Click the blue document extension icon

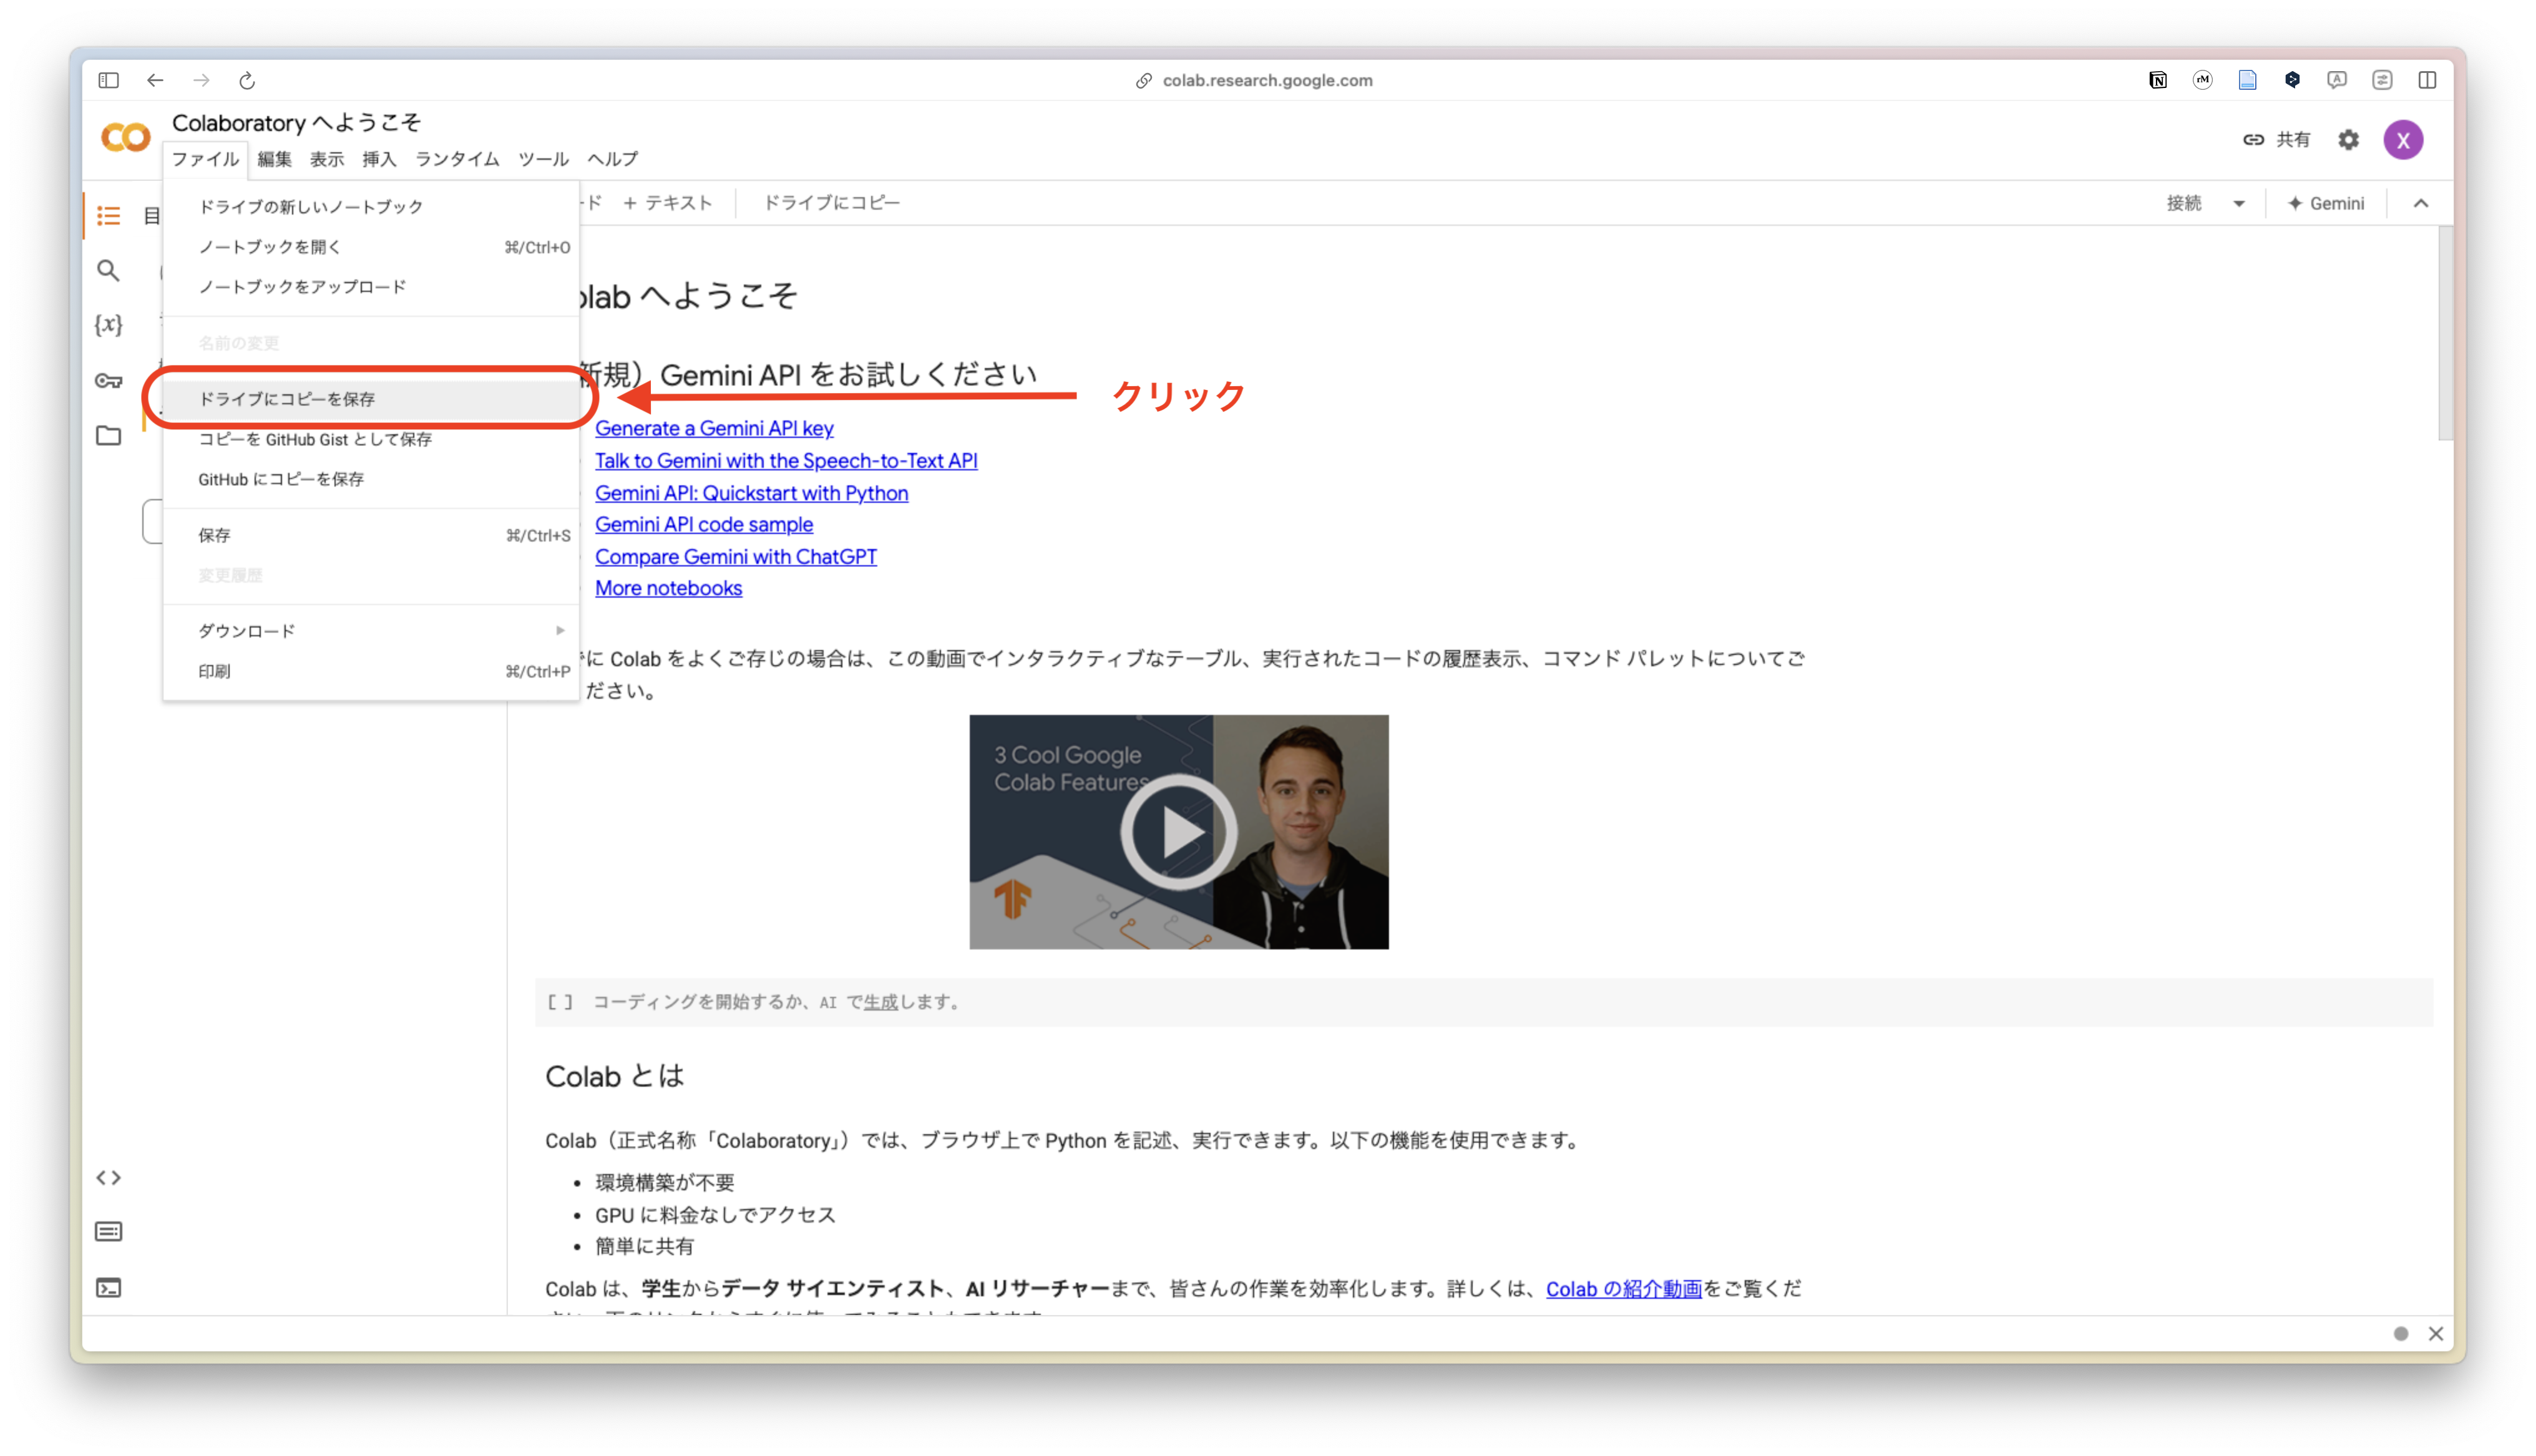tap(2247, 80)
